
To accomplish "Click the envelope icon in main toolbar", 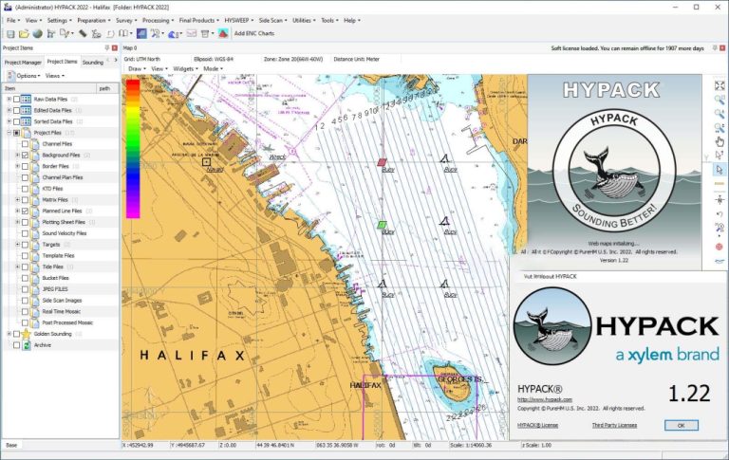I will coord(192,33).
